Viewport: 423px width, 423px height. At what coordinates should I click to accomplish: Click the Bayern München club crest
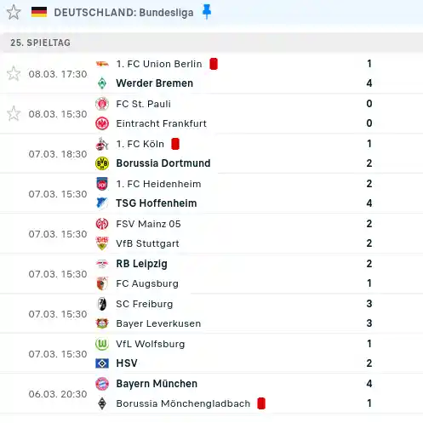click(x=102, y=384)
